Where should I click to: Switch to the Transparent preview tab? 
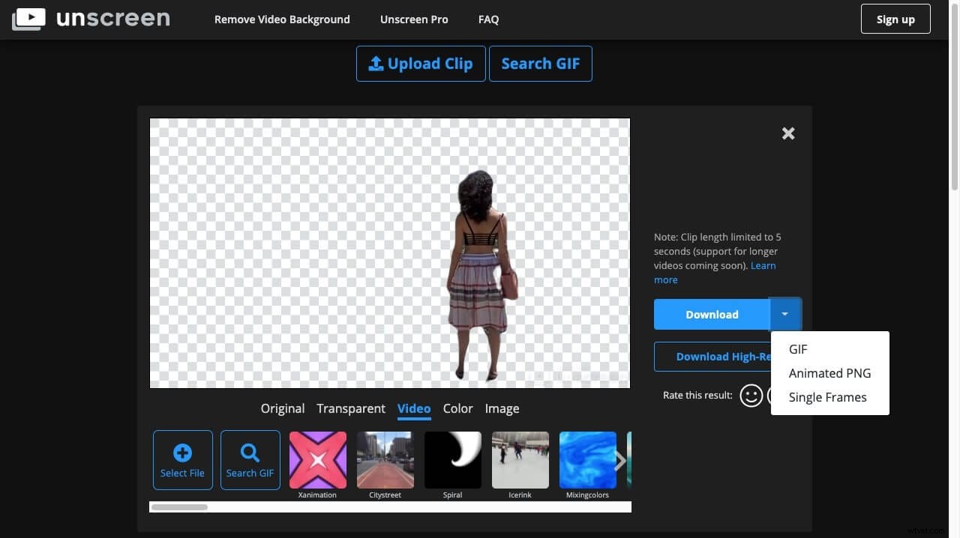tap(350, 408)
